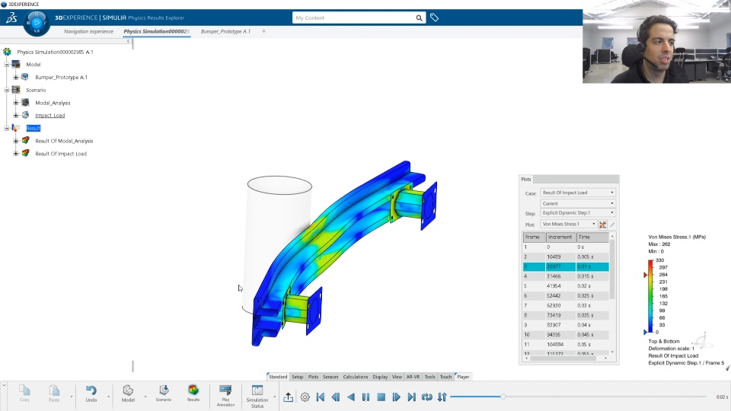The width and height of the screenshot is (731, 411).
Task: Open the toolbar's Plots tab
Action: [x=313, y=377]
